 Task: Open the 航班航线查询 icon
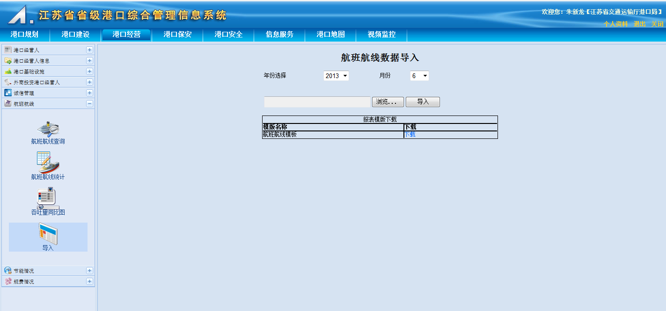click(x=48, y=128)
